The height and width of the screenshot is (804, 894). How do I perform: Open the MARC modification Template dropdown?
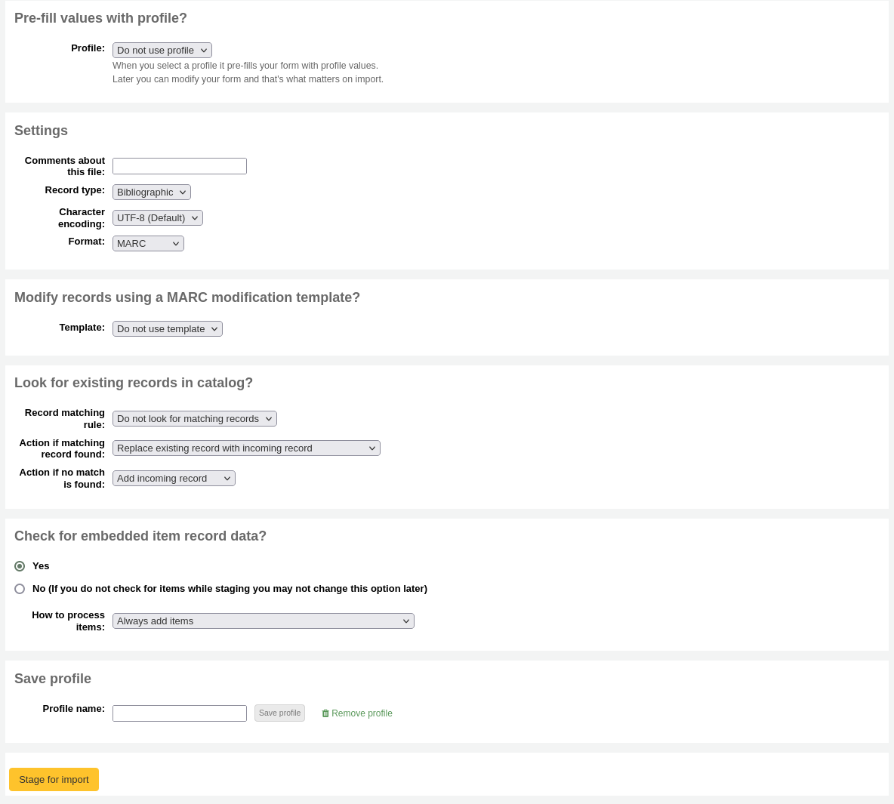pyautogui.click(x=167, y=328)
